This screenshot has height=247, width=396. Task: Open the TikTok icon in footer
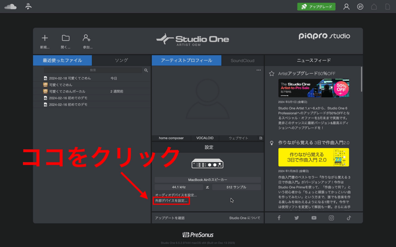click(349, 218)
